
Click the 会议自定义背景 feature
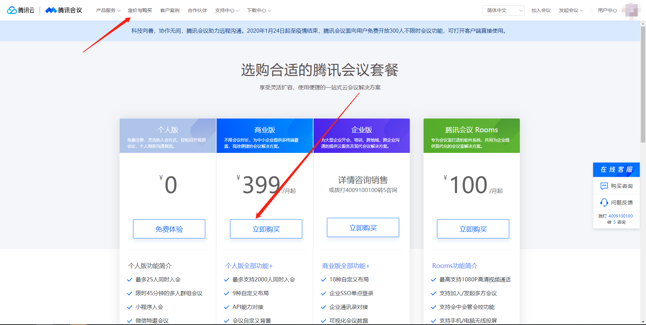(252, 321)
